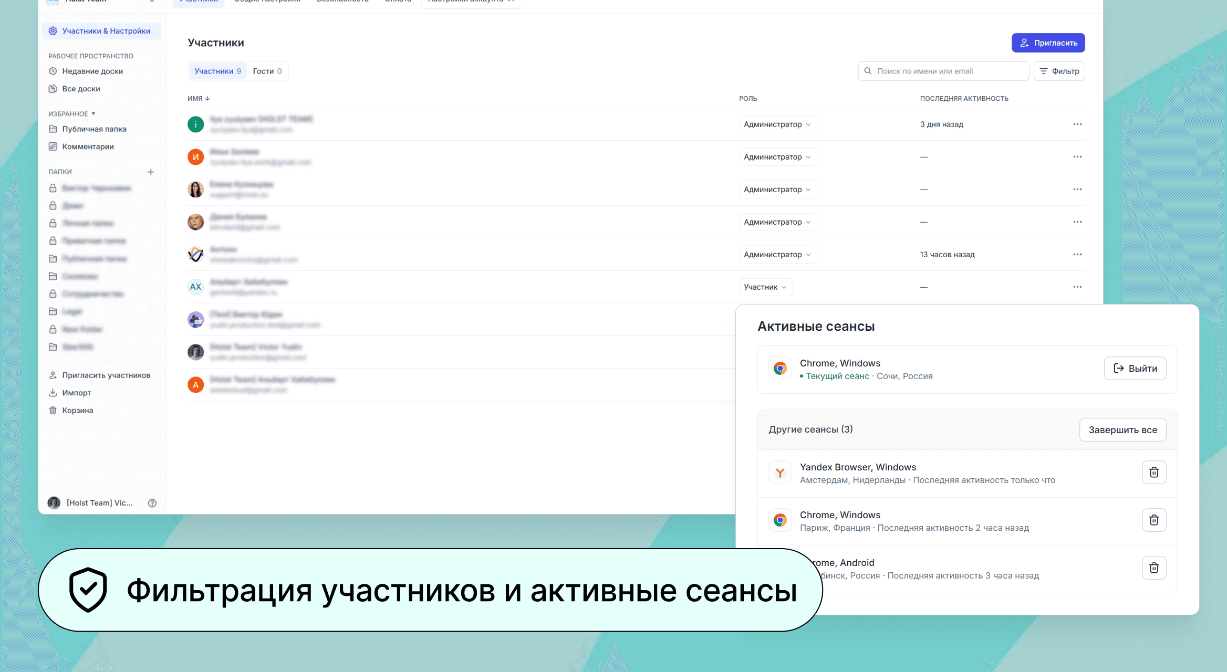The image size is (1227, 672).
Task: Open the Фильтр button
Action: point(1059,71)
